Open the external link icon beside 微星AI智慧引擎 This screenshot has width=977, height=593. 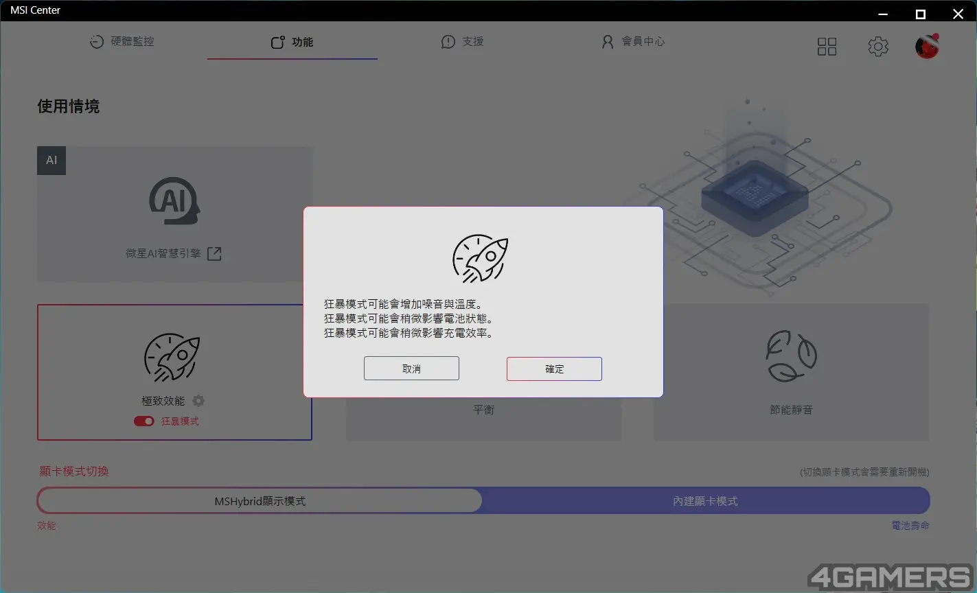pos(214,253)
